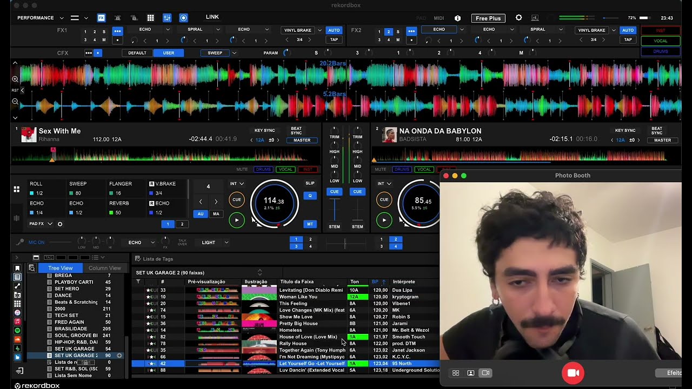This screenshot has width=692, height=389.
Task: Select CFX USER bank
Action: tap(169, 53)
